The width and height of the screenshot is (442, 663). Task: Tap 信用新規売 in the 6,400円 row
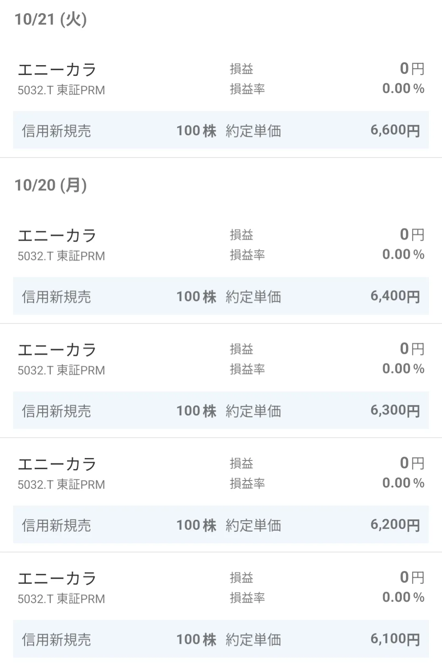coord(57,296)
